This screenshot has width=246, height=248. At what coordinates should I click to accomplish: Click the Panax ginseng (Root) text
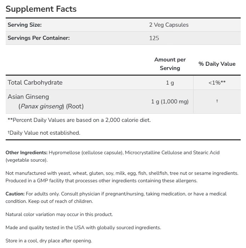[x=51, y=106]
